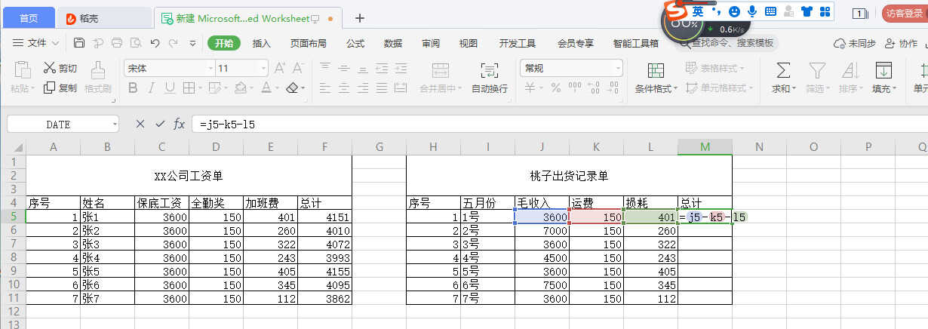Click the Save icon in quick access toolbar

(x=79, y=43)
